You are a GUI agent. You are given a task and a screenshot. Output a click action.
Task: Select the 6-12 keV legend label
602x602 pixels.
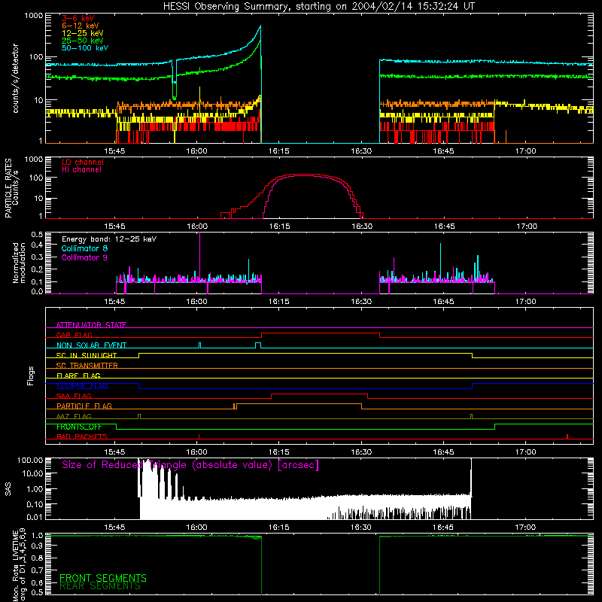pyautogui.click(x=81, y=26)
